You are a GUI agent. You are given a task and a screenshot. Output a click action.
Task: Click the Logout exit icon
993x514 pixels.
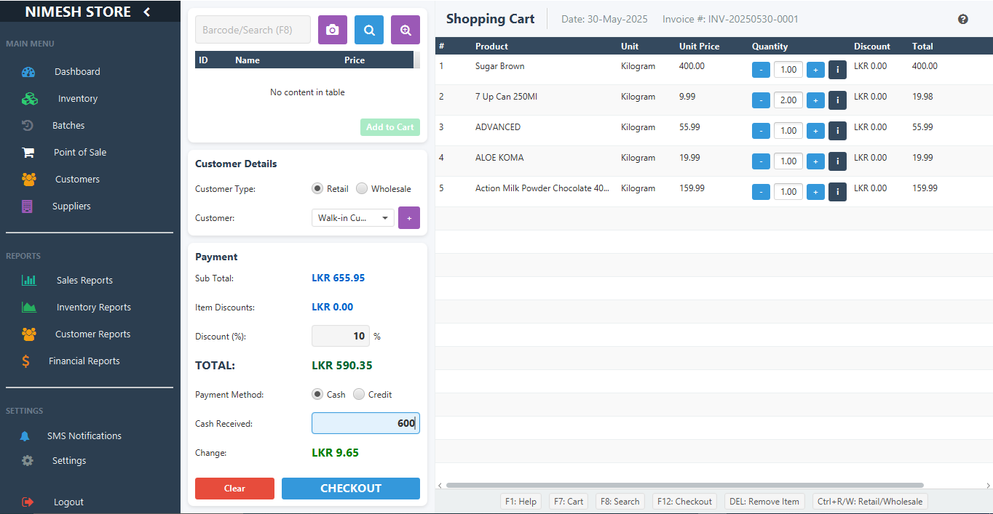coord(28,502)
